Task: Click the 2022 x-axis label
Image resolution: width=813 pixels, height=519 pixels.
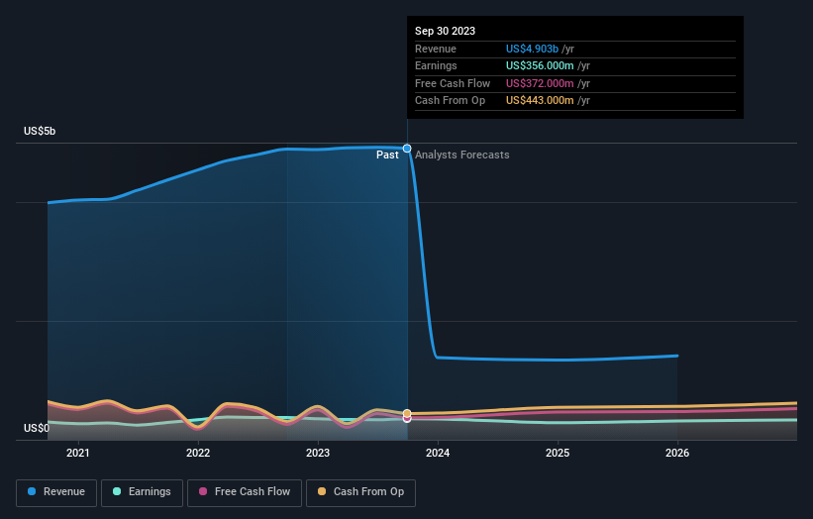Action: tap(198, 454)
